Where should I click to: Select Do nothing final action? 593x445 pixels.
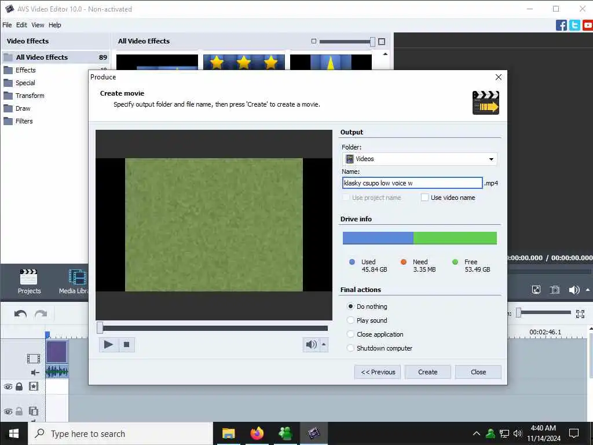click(x=350, y=307)
